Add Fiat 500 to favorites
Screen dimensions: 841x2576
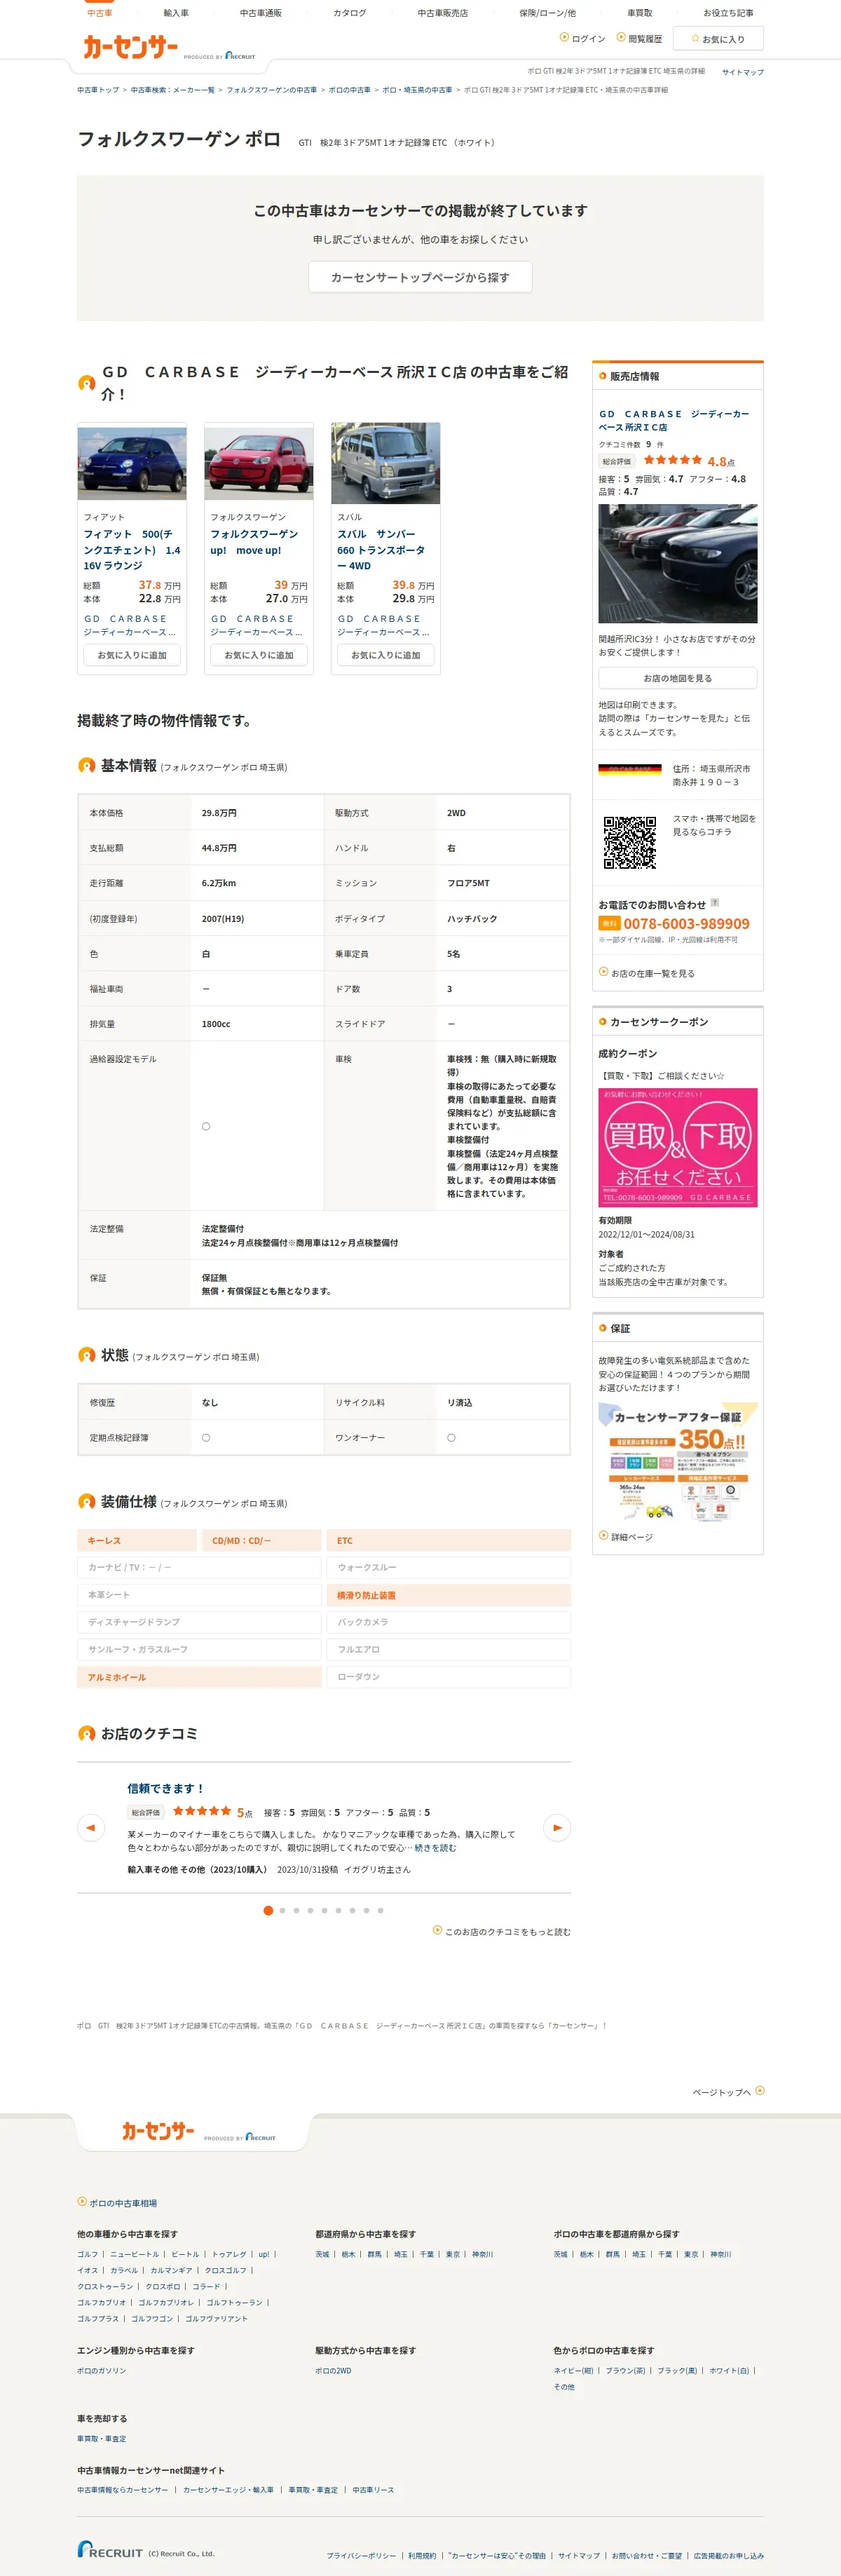click(132, 655)
